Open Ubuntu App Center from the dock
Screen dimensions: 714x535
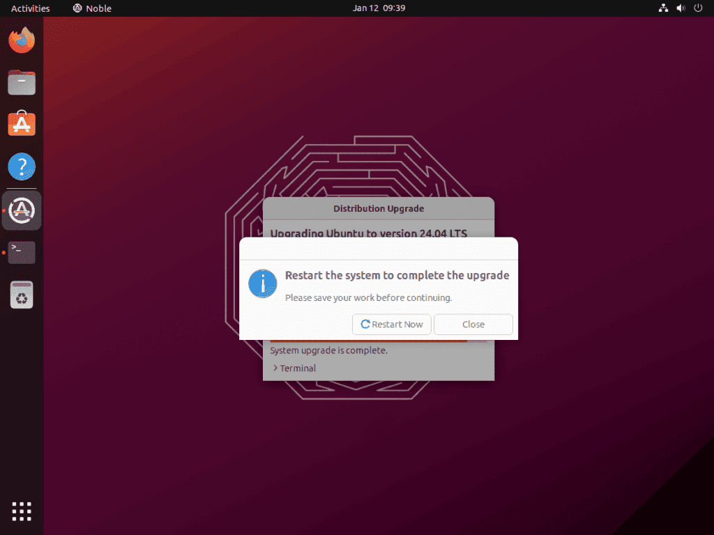21,124
